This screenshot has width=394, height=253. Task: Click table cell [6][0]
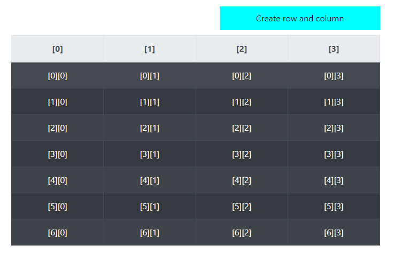click(57, 232)
